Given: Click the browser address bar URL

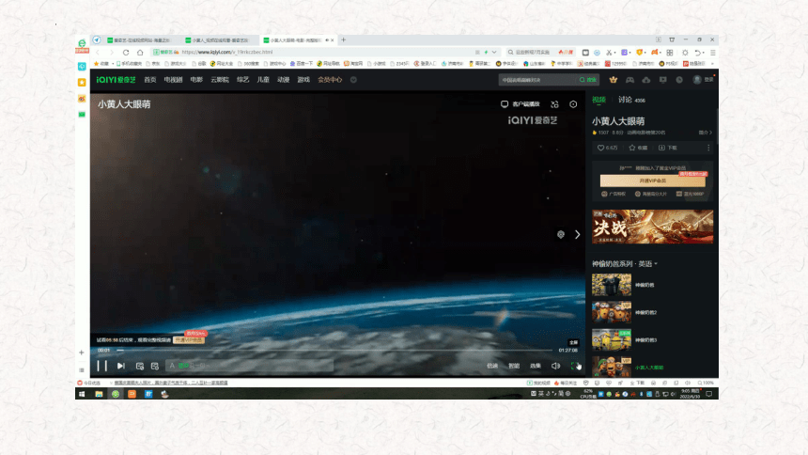Looking at the screenshot, I should 227,52.
